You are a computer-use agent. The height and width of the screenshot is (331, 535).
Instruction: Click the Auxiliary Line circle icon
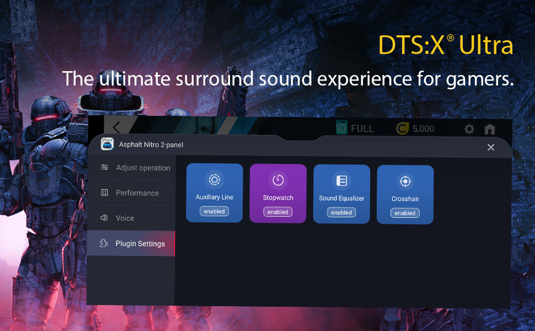(x=214, y=179)
